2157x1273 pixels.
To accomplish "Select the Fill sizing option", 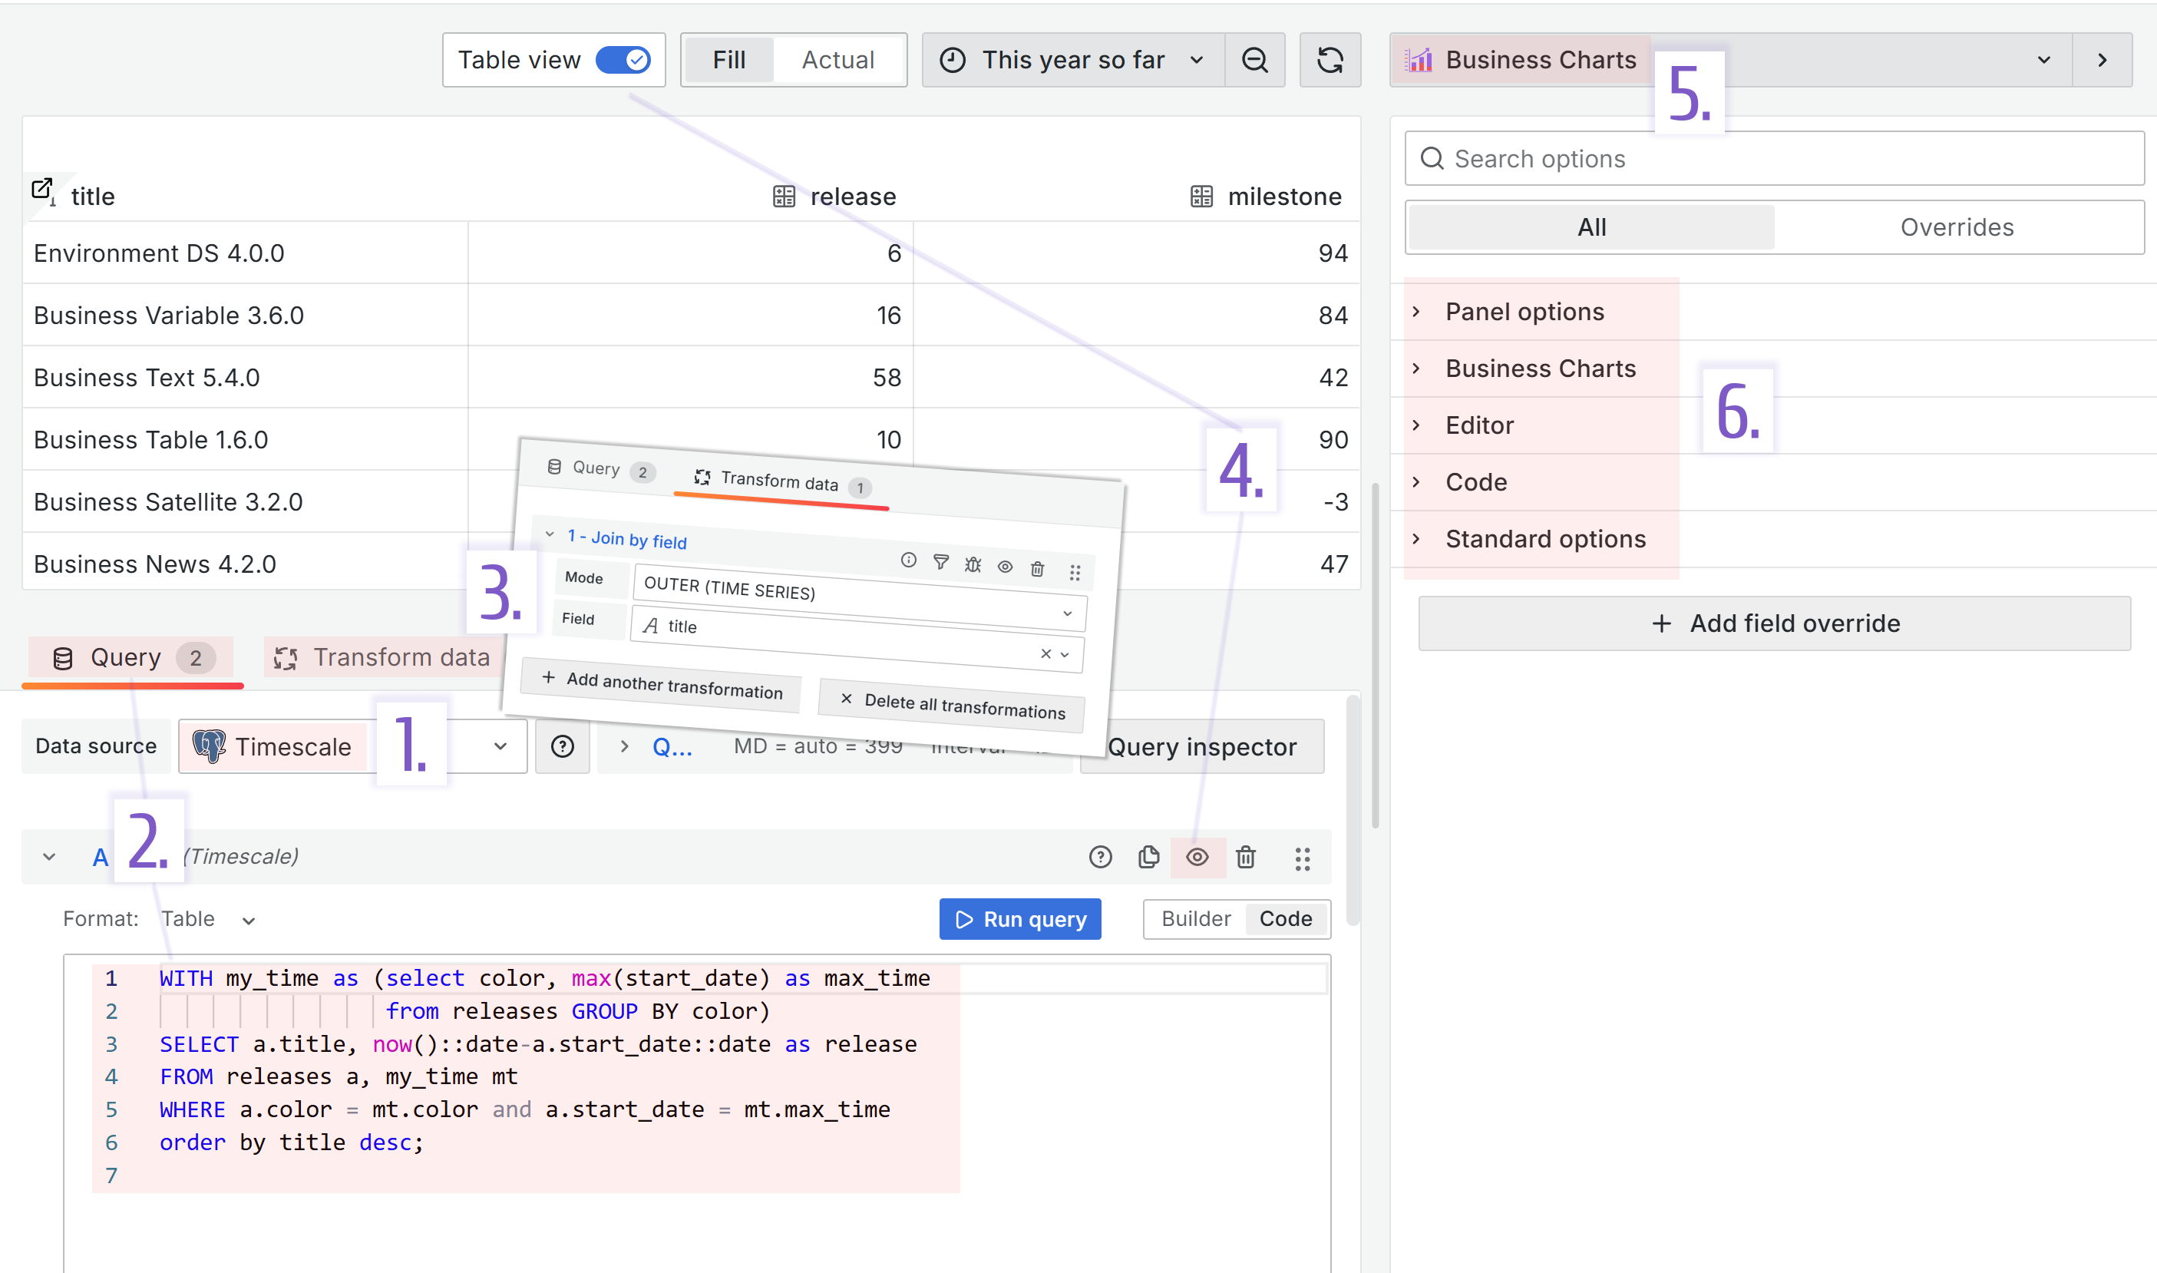I will (x=729, y=60).
